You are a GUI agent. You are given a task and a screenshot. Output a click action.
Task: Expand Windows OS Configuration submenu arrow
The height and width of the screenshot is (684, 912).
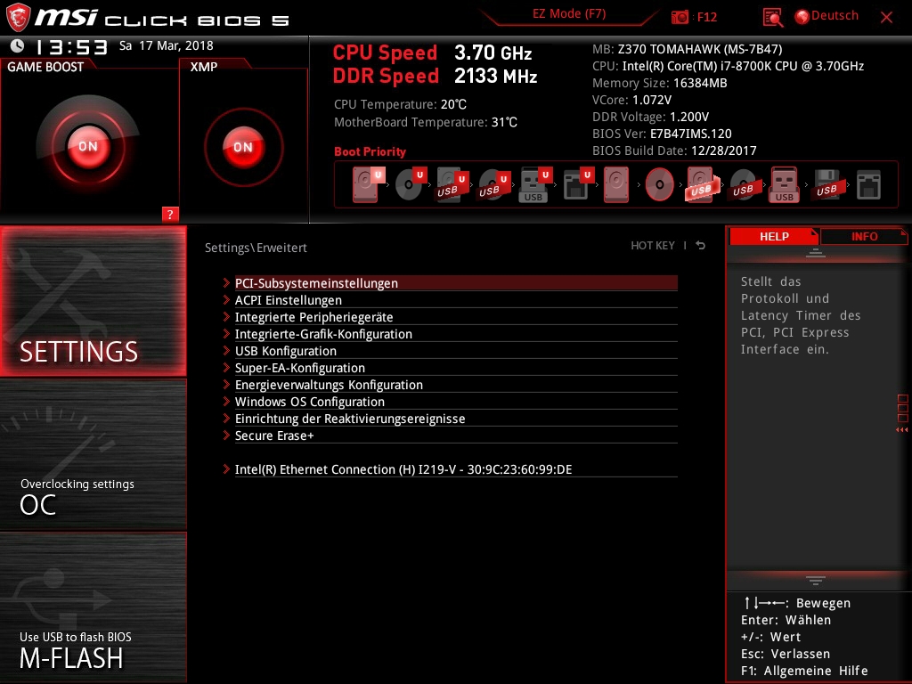click(x=226, y=401)
